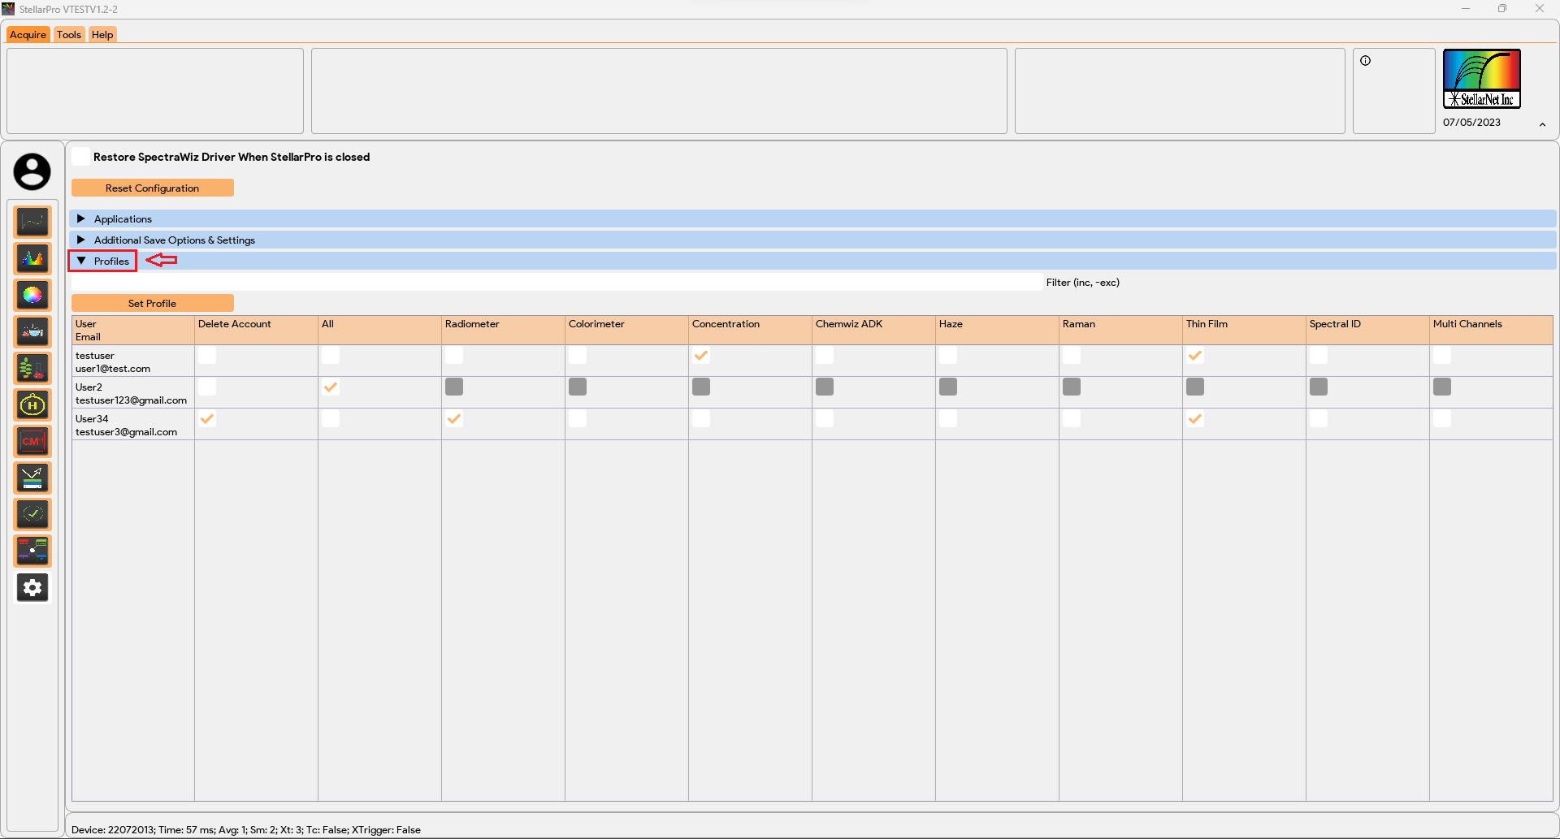This screenshot has width=1560, height=839.
Task: Check the Delete Account box for testuser
Action: (x=208, y=356)
